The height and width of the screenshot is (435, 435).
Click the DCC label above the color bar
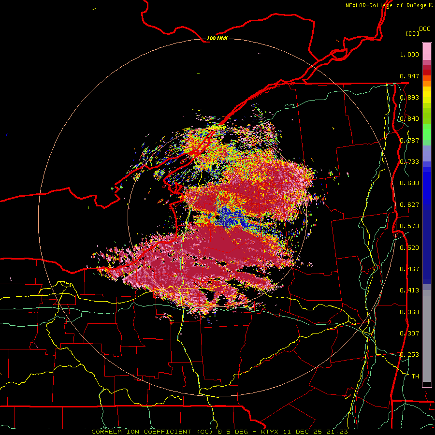(x=424, y=29)
